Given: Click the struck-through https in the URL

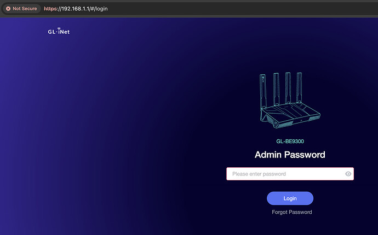Looking at the screenshot, I should pyautogui.click(x=50, y=9).
